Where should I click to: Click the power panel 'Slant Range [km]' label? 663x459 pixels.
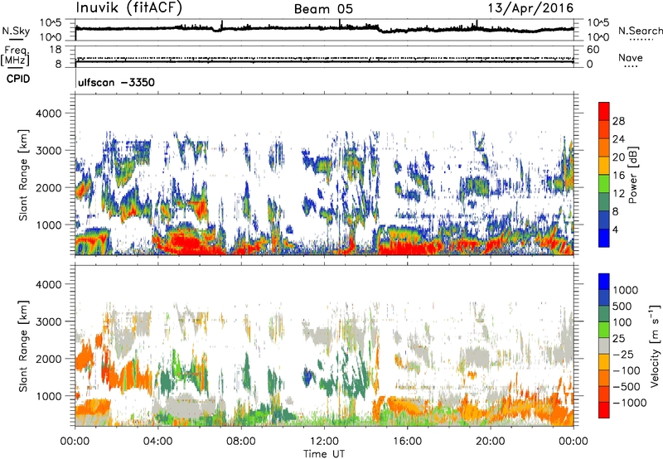(23, 175)
